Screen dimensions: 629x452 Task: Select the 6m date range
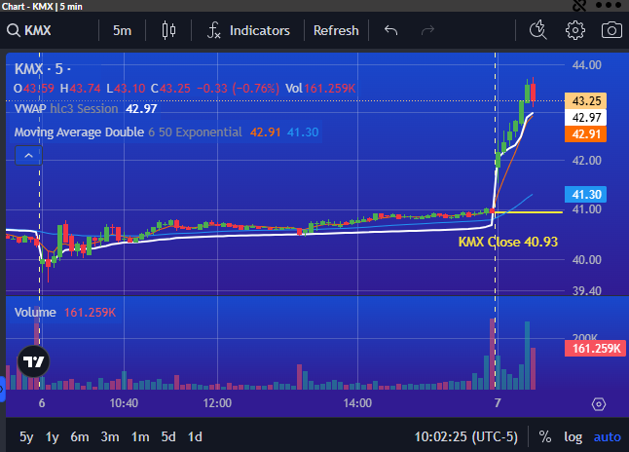click(x=80, y=436)
